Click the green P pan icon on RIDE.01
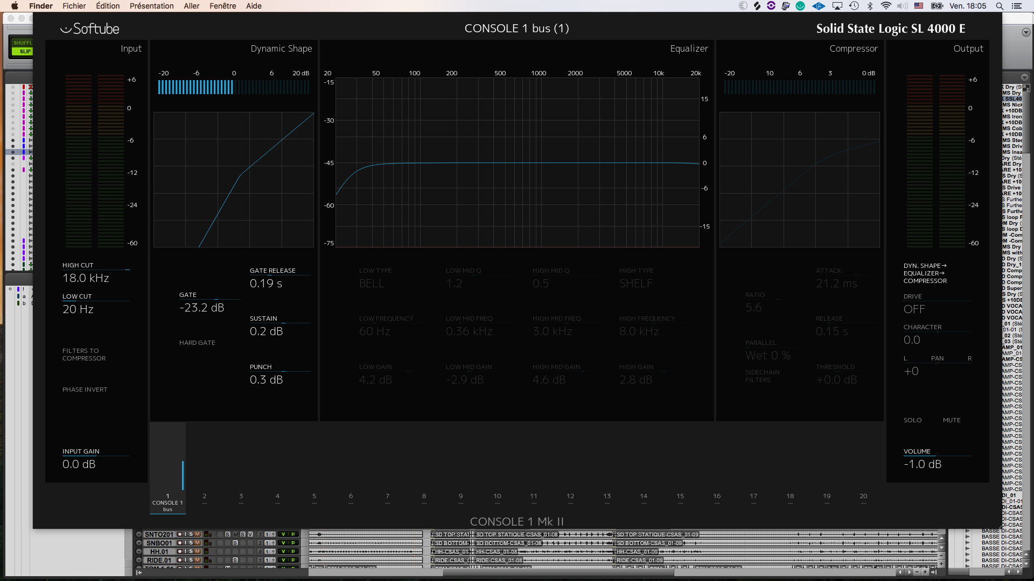The width and height of the screenshot is (1034, 581). tap(294, 560)
